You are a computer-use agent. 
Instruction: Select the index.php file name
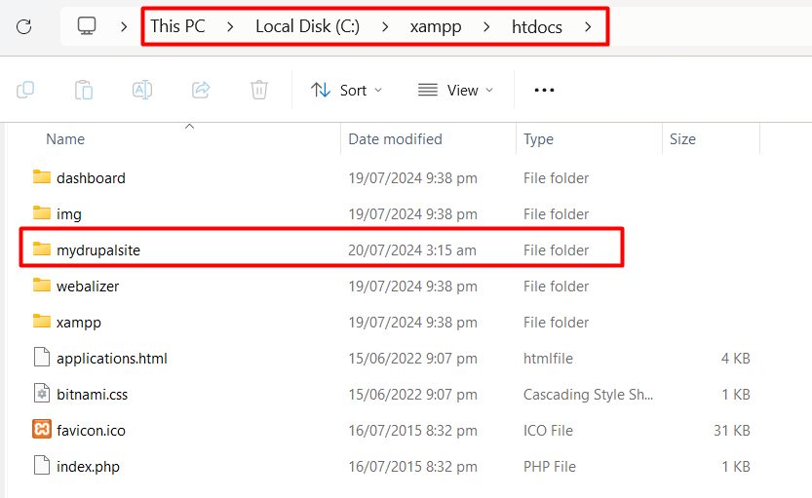[88, 467]
